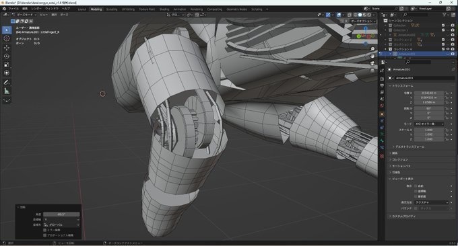458x246 pixels.
Task: Open the 表示方法 テクスチャ dropdown
Action: tap(431, 202)
